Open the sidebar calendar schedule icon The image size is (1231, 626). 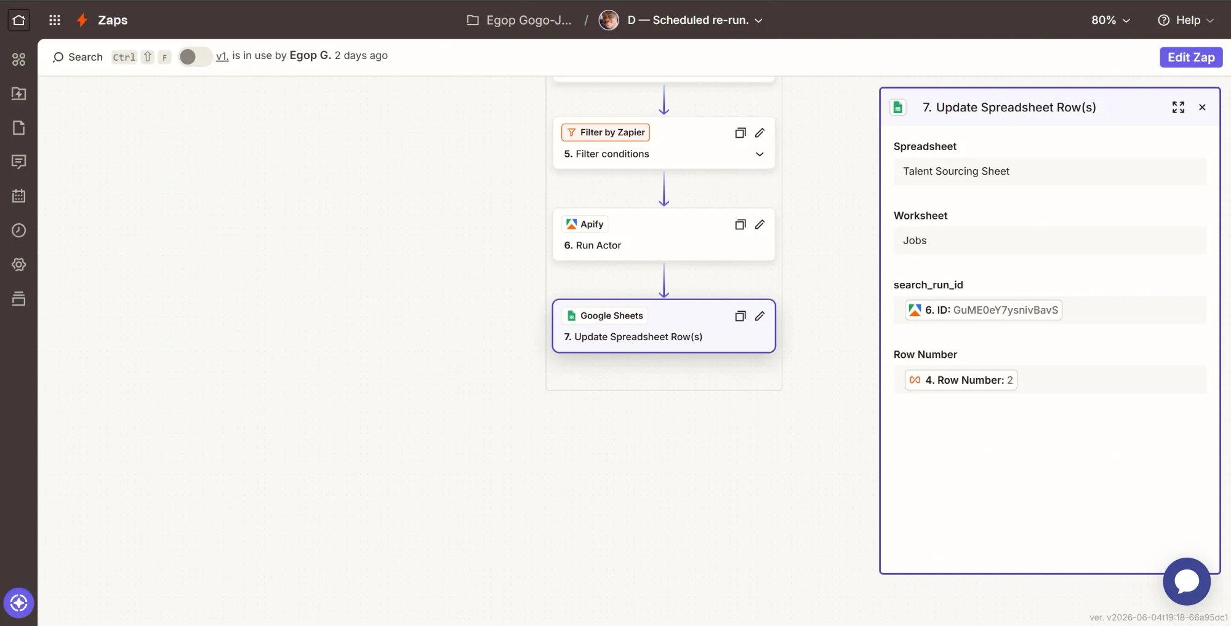[x=18, y=196]
